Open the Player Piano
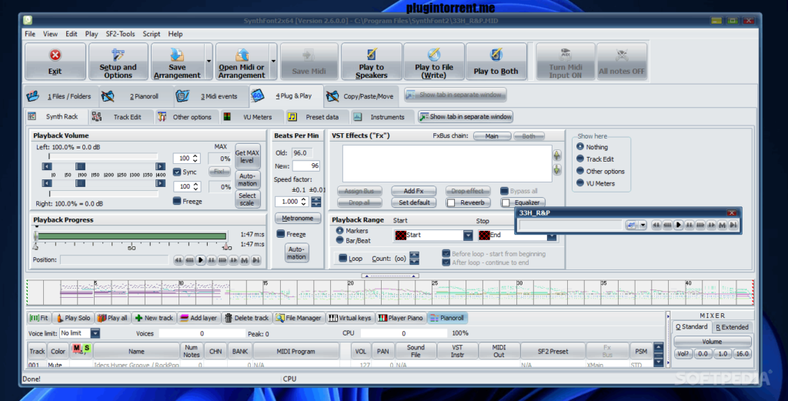 400,318
